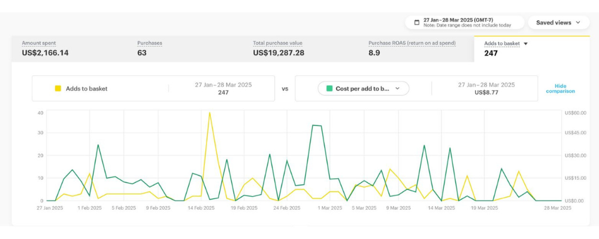
Task: Open the Saved views dropdown
Action: coord(558,22)
